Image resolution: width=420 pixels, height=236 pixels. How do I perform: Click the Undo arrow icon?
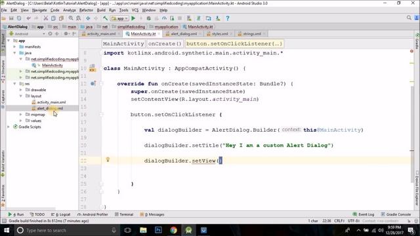[28, 18]
